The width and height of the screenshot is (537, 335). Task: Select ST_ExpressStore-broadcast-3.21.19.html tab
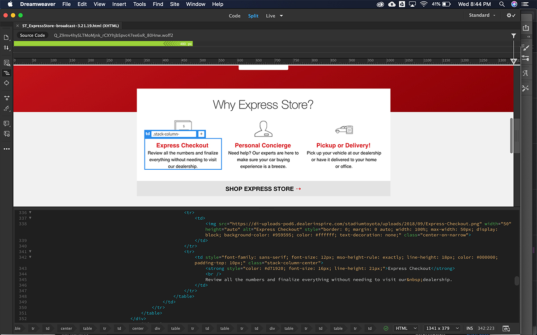(x=70, y=26)
